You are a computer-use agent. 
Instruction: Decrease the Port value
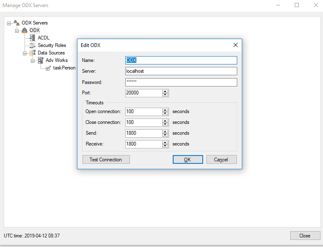pos(165,95)
